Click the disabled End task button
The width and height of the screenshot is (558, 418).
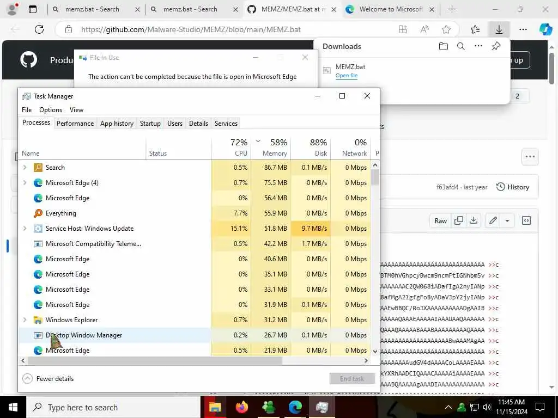[352, 379]
